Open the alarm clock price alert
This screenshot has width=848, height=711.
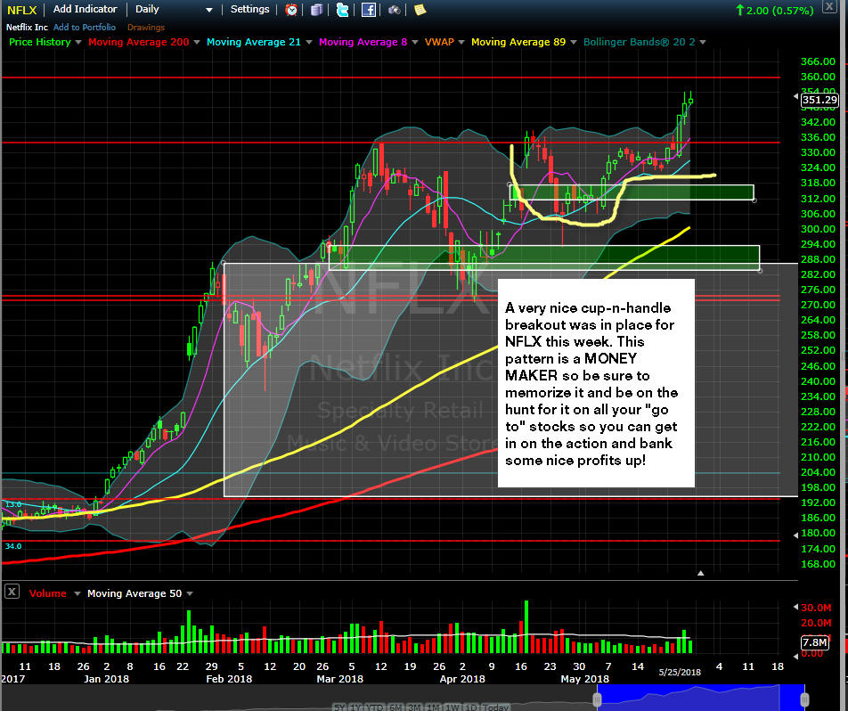coord(291,10)
